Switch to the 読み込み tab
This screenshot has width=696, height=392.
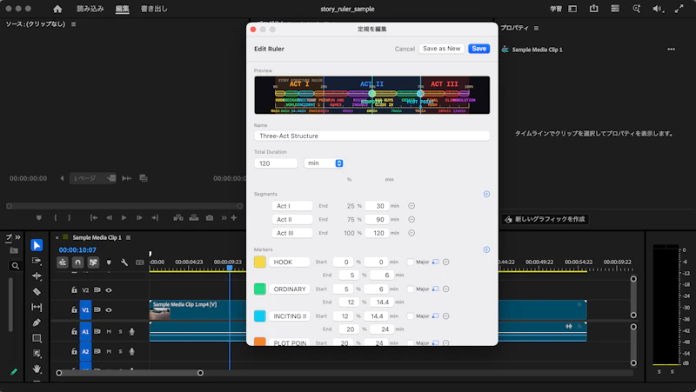(90, 9)
